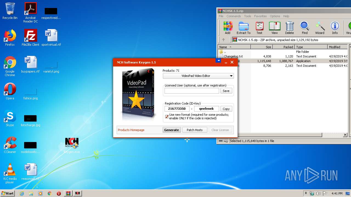
Task: Select the parent folder '..' row in WinRAR
Action: tap(283, 52)
